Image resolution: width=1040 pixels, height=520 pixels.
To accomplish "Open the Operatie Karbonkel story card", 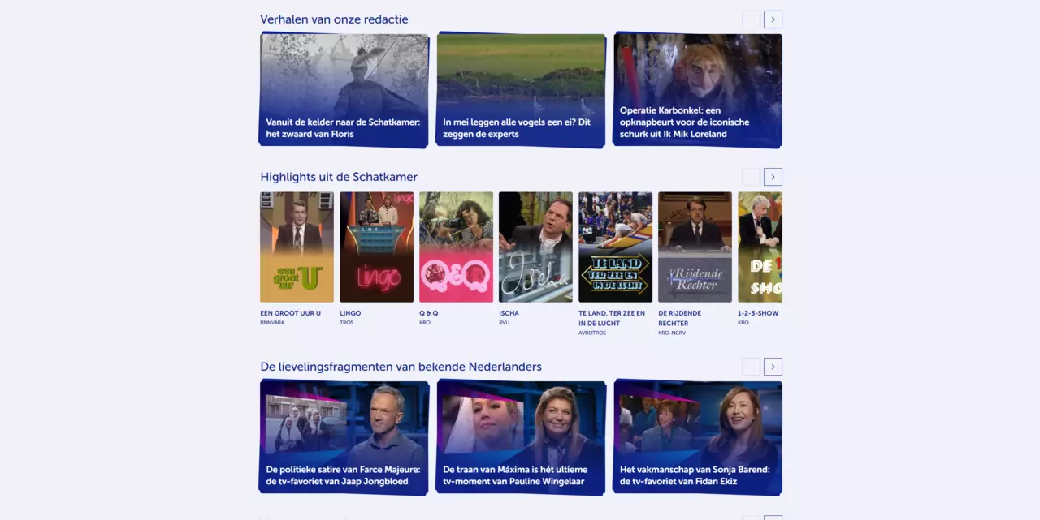I will pyautogui.click(x=698, y=90).
